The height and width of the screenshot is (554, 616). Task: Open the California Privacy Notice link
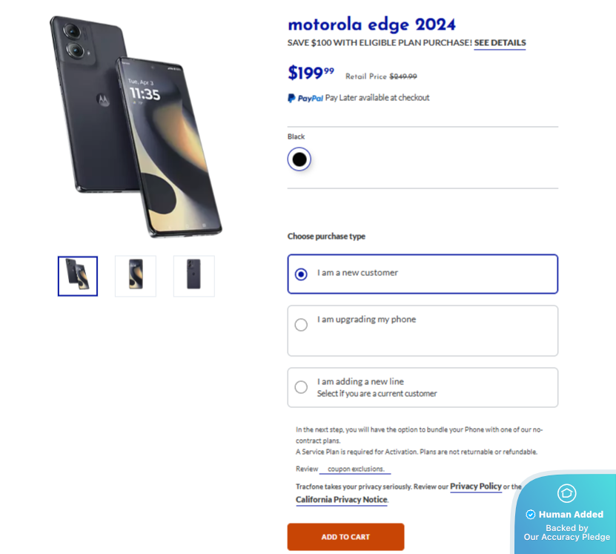click(341, 500)
